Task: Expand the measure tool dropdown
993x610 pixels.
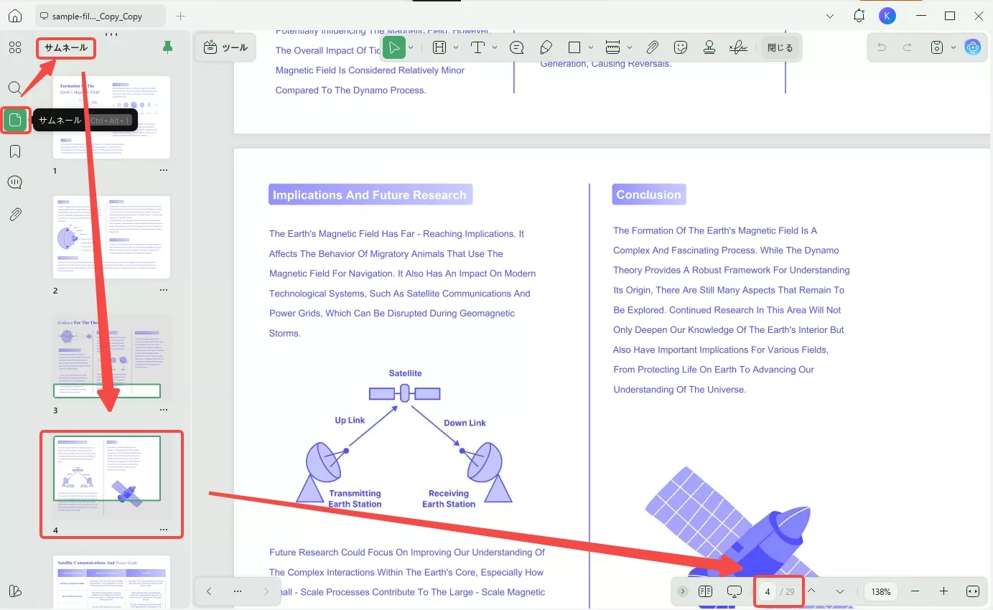Action: tap(630, 47)
